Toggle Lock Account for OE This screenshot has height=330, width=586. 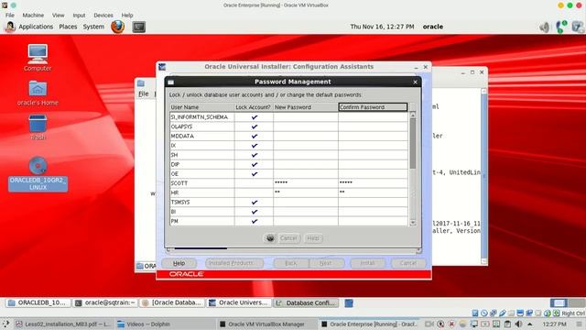coord(255,174)
